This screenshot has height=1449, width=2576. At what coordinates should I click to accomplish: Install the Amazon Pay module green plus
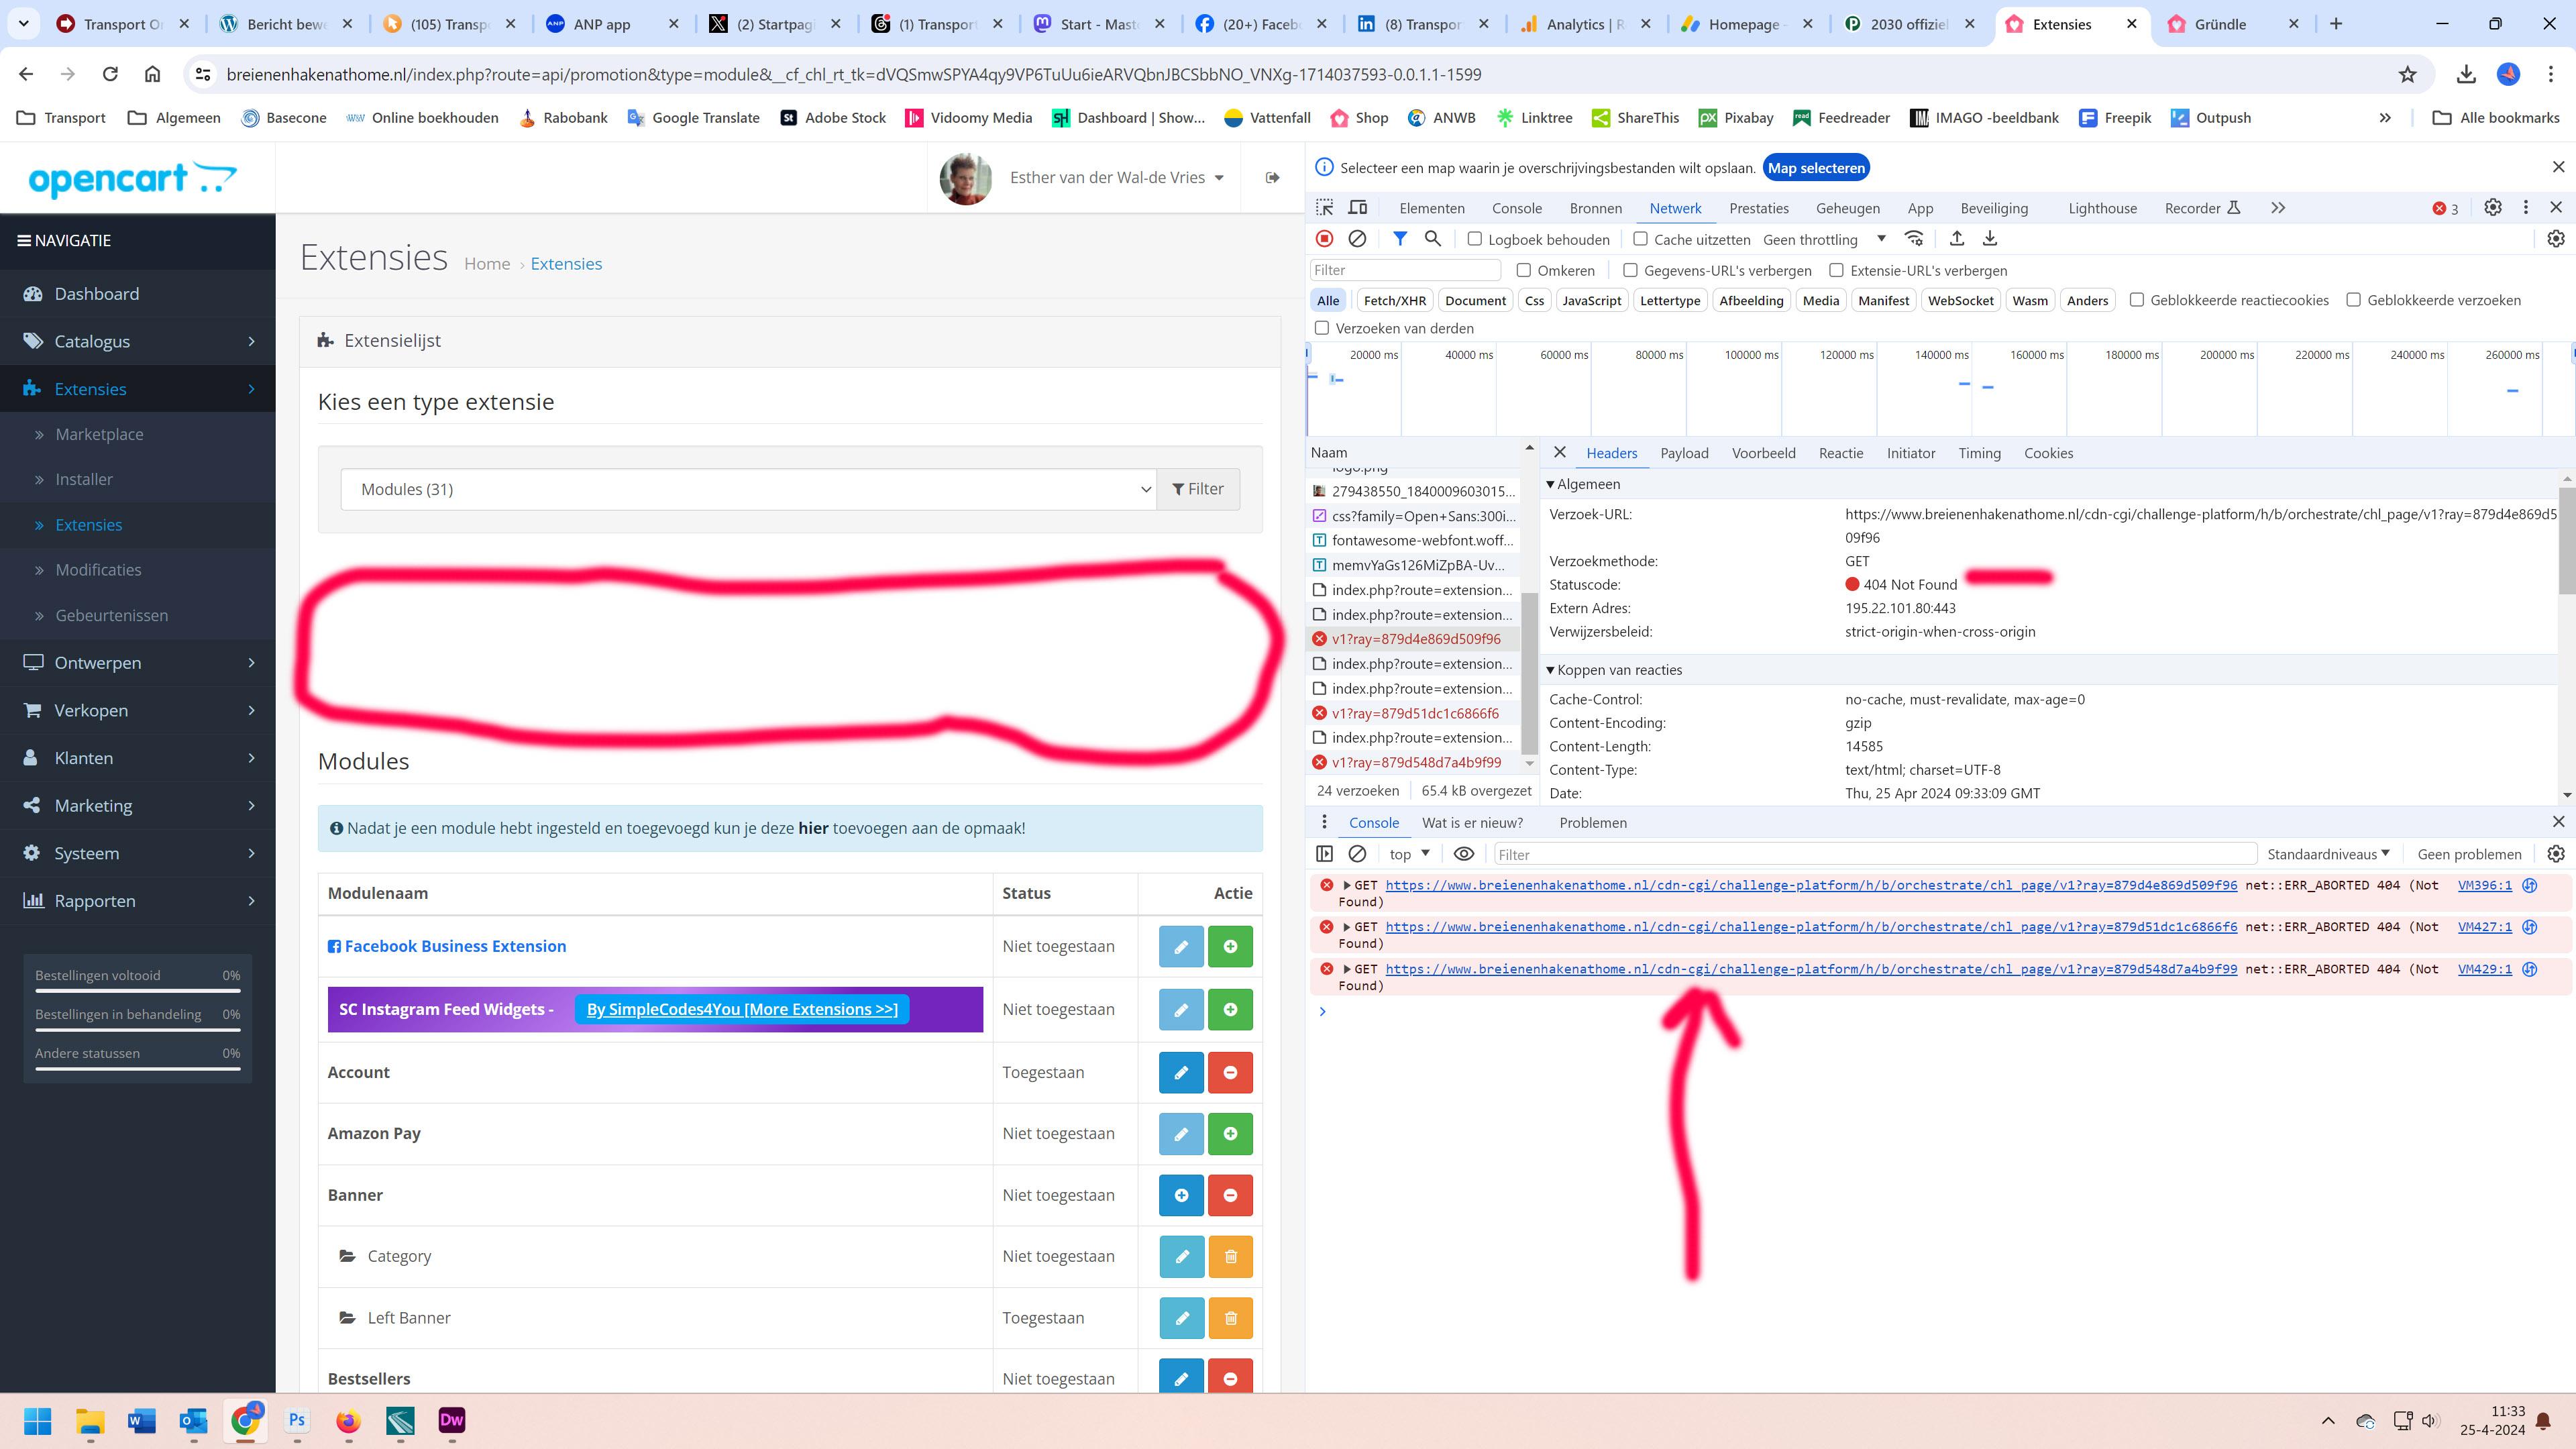[1230, 1134]
